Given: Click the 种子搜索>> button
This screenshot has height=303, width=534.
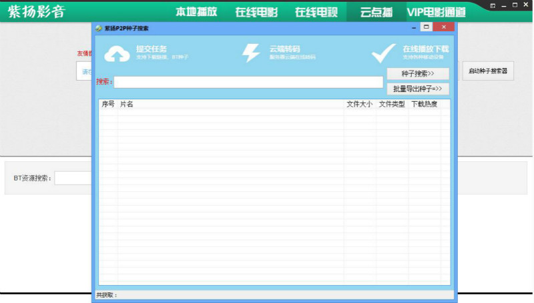Looking at the screenshot, I should (x=418, y=73).
